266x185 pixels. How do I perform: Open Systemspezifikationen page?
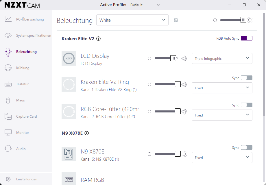(x=33, y=36)
